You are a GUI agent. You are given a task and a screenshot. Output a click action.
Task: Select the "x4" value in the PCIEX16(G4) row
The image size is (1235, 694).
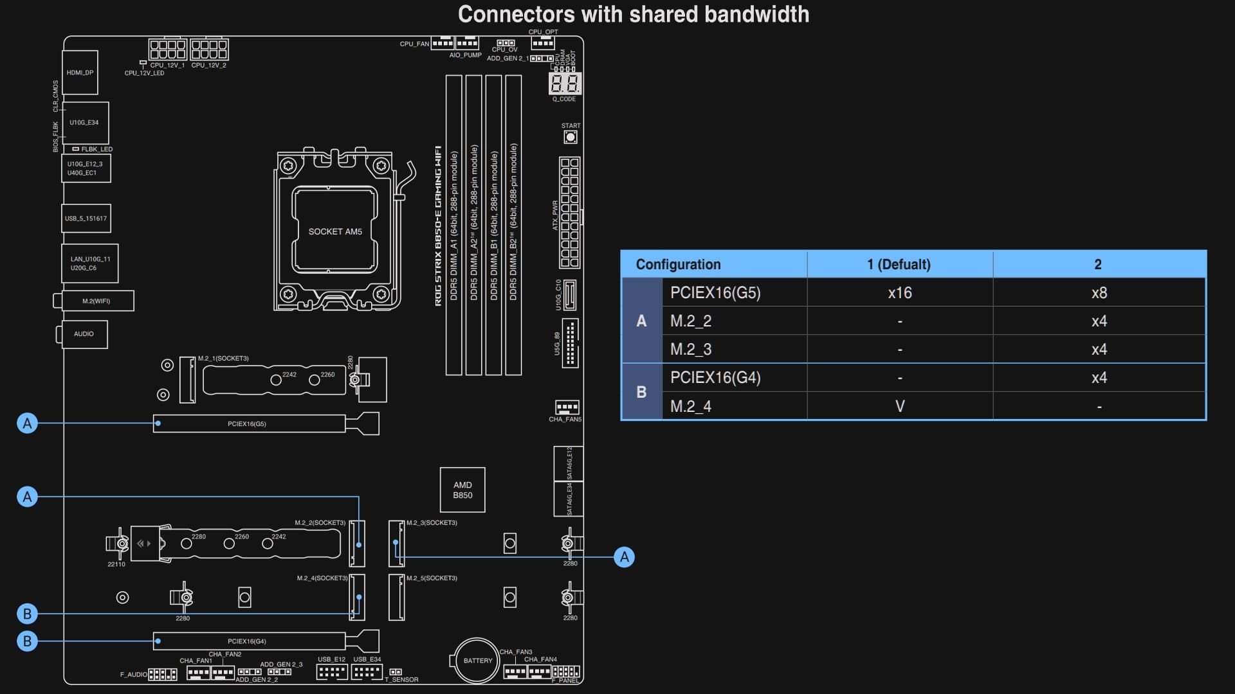[1099, 378]
